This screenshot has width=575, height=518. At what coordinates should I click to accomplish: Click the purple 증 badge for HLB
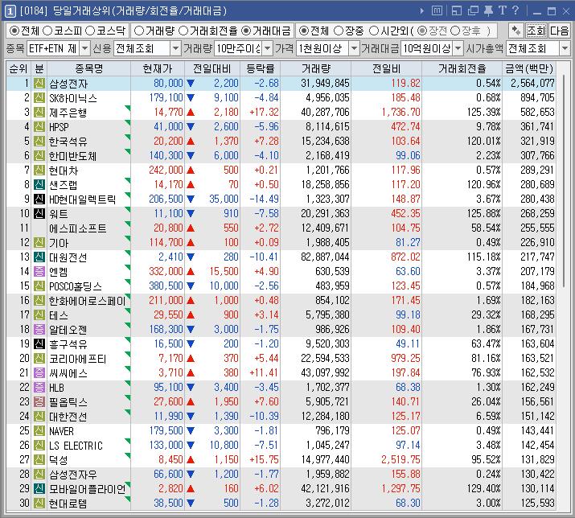(39, 388)
